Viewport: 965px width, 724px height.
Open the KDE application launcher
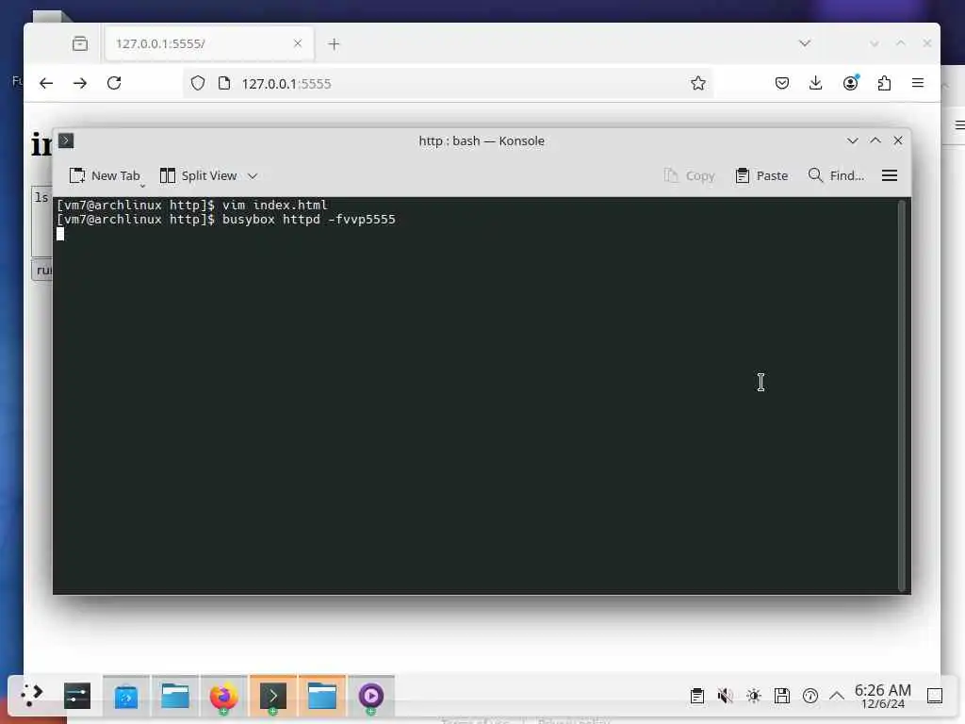31,696
